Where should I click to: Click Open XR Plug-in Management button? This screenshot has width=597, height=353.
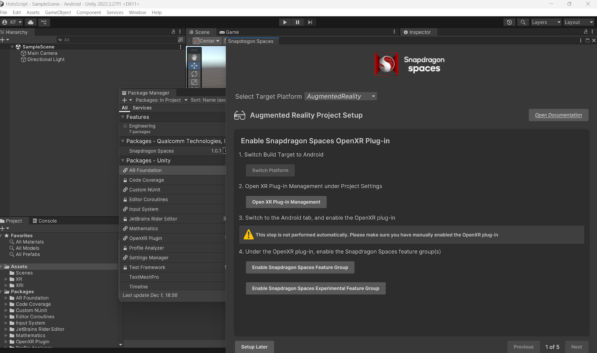(286, 202)
